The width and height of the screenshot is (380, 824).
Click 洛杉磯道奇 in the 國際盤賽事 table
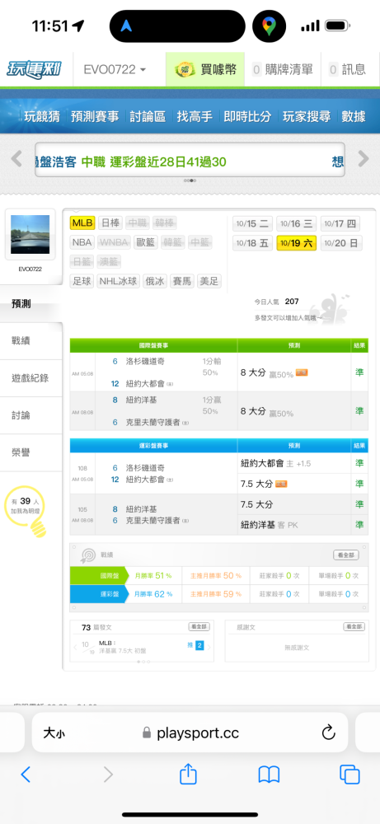click(146, 362)
